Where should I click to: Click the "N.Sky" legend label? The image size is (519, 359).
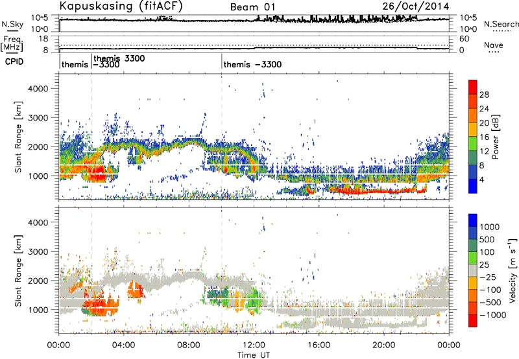click(12, 24)
